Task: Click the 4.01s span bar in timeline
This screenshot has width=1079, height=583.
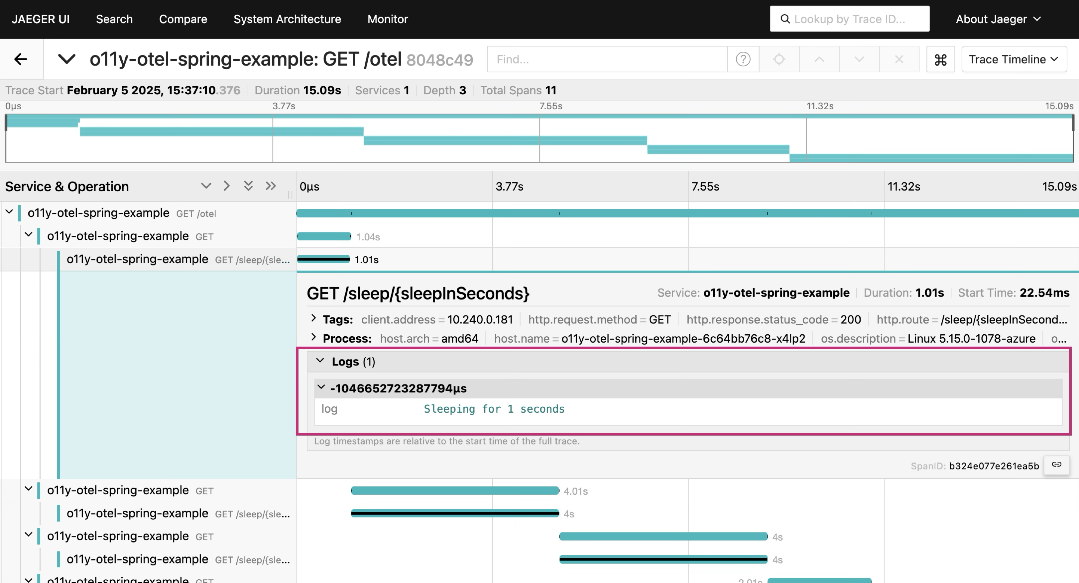Action: 455,491
